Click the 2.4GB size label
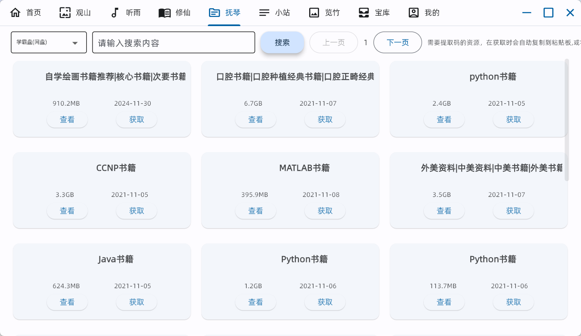The width and height of the screenshot is (581, 336). (x=442, y=103)
